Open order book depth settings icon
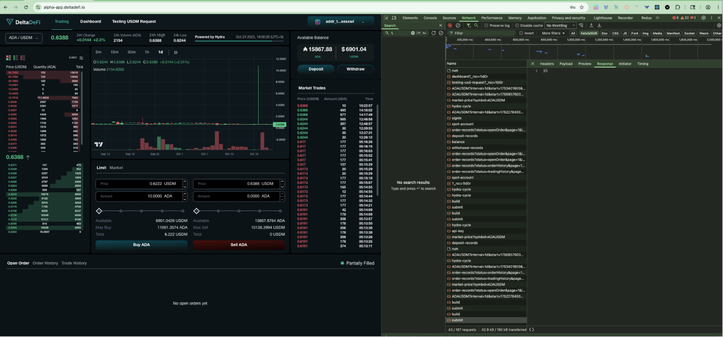This screenshot has height=337, width=723. 82,58
